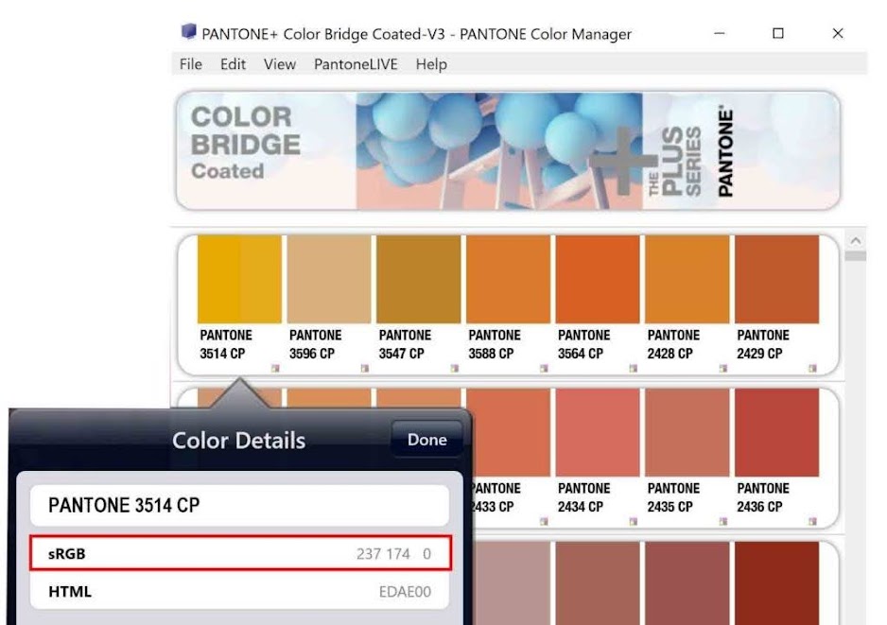The image size is (887, 625).
Task: Select the PANTONE 2429 CP swatch
Action: point(776,280)
